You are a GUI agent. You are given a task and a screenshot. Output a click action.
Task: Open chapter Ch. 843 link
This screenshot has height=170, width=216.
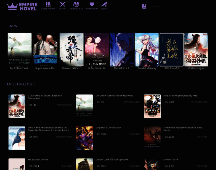(34, 137)
